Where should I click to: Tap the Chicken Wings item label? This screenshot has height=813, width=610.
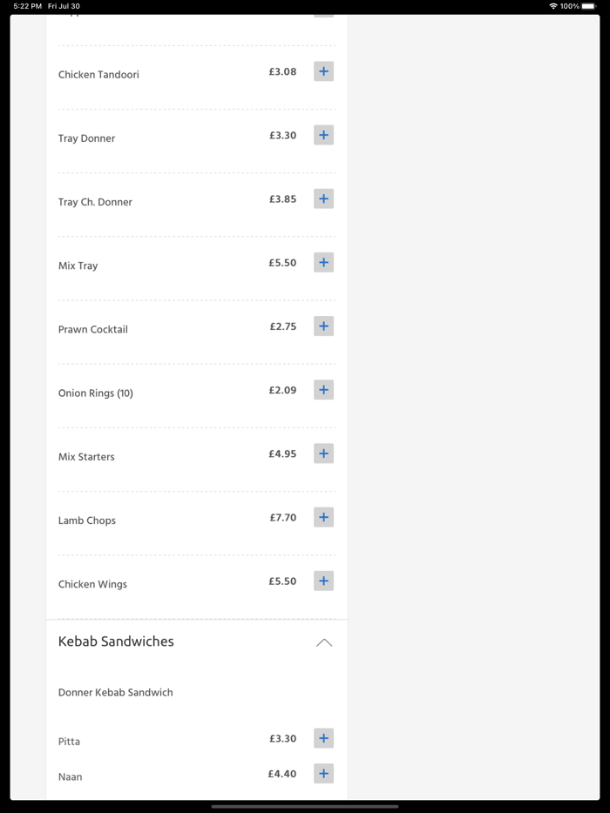coord(92,584)
